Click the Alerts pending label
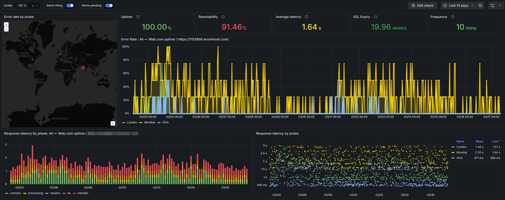 pyautogui.click(x=92, y=5)
